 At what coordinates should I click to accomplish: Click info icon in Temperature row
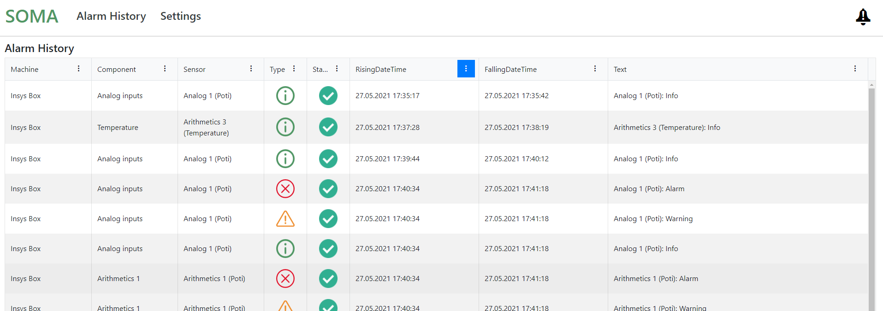[285, 127]
